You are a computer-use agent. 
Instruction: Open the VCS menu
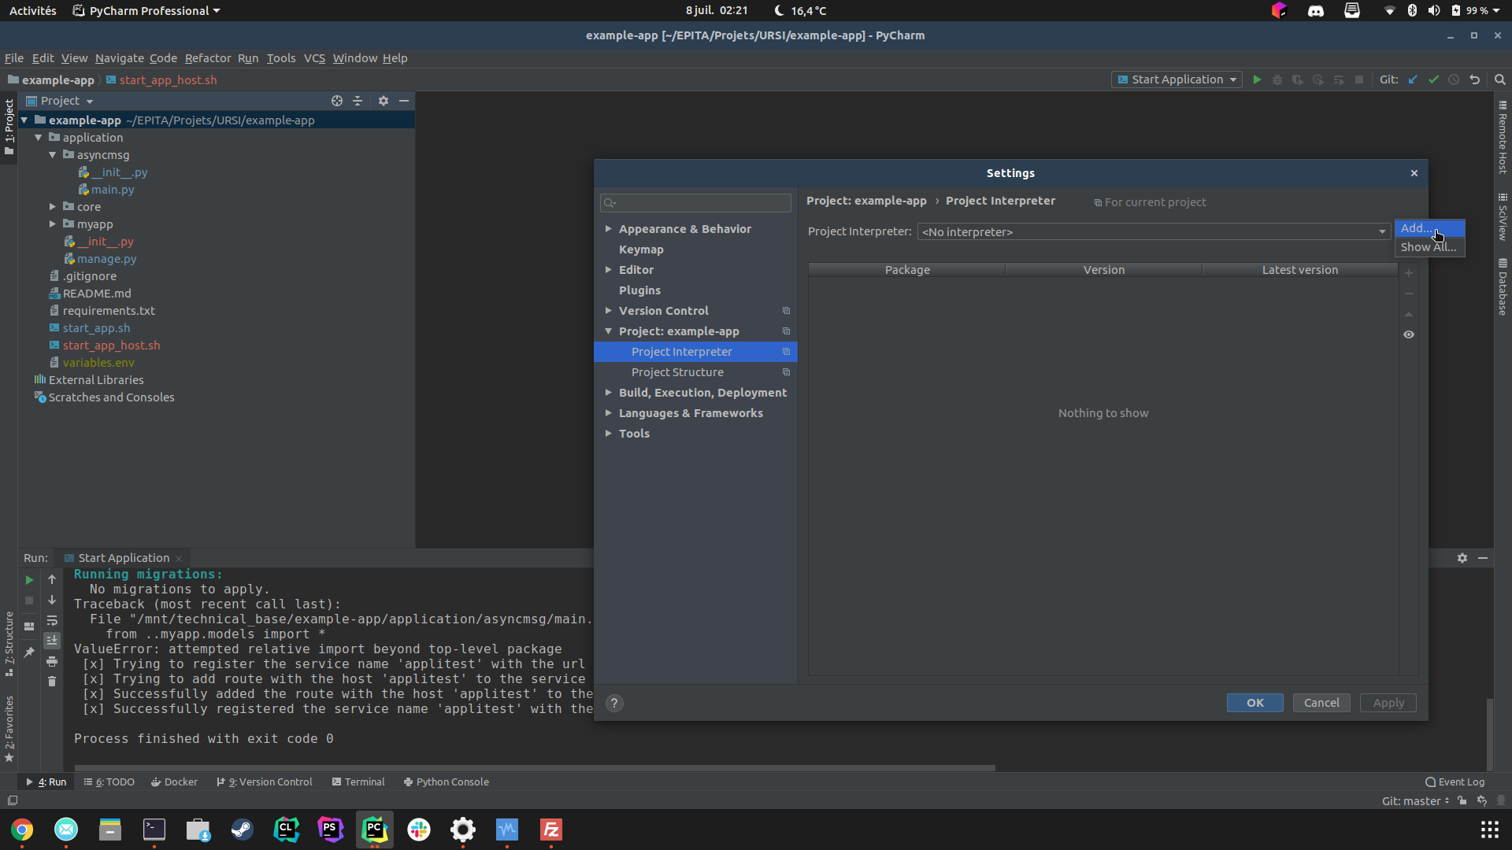pyautogui.click(x=314, y=58)
